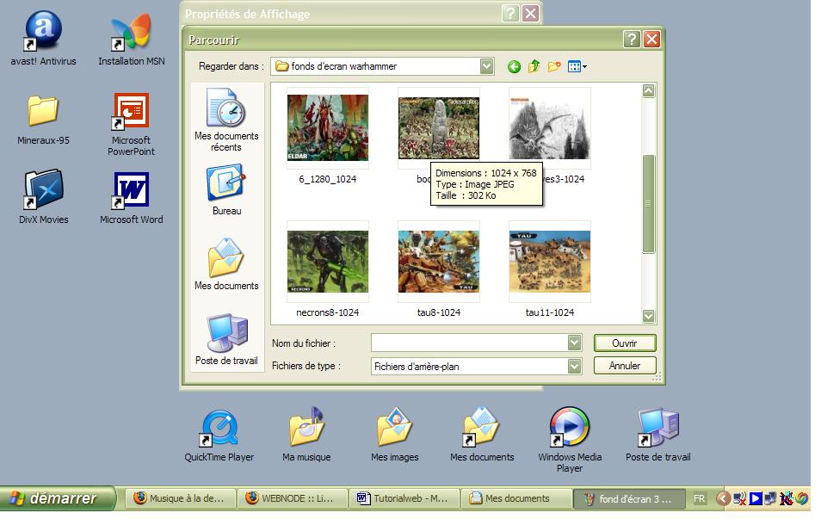Viewport: 821px width, 519px height.
Task: Click the FR language indicator in taskbar
Action: pyautogui.click(x=700, y=498)
